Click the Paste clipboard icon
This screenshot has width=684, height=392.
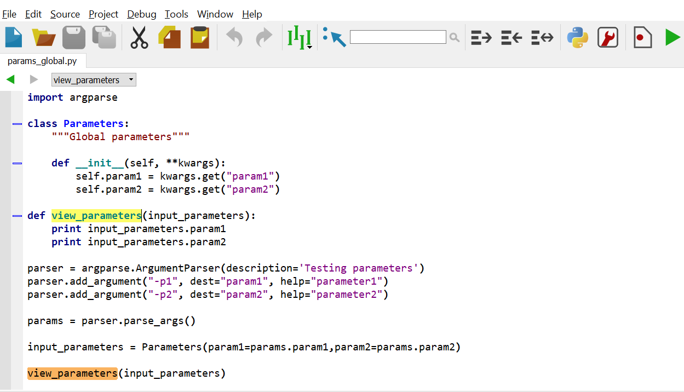pyautogui.click(x=200, y=37)
